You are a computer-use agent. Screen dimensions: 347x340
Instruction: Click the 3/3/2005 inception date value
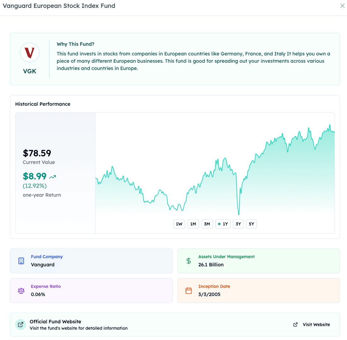tap(209, 294)
